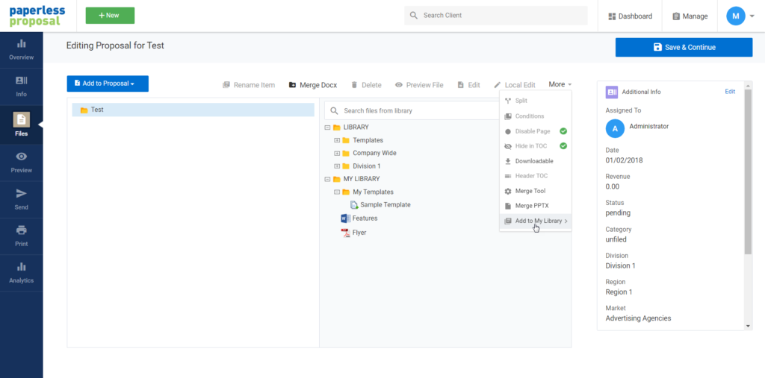Image resolution: width=765 pixels, height=378 pixels.
Task: Open the Add to Proposal dropdown
Action: tap(108, 84)
